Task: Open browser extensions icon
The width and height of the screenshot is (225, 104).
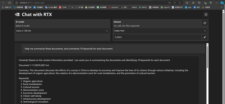Action: (x=187, y=3)
